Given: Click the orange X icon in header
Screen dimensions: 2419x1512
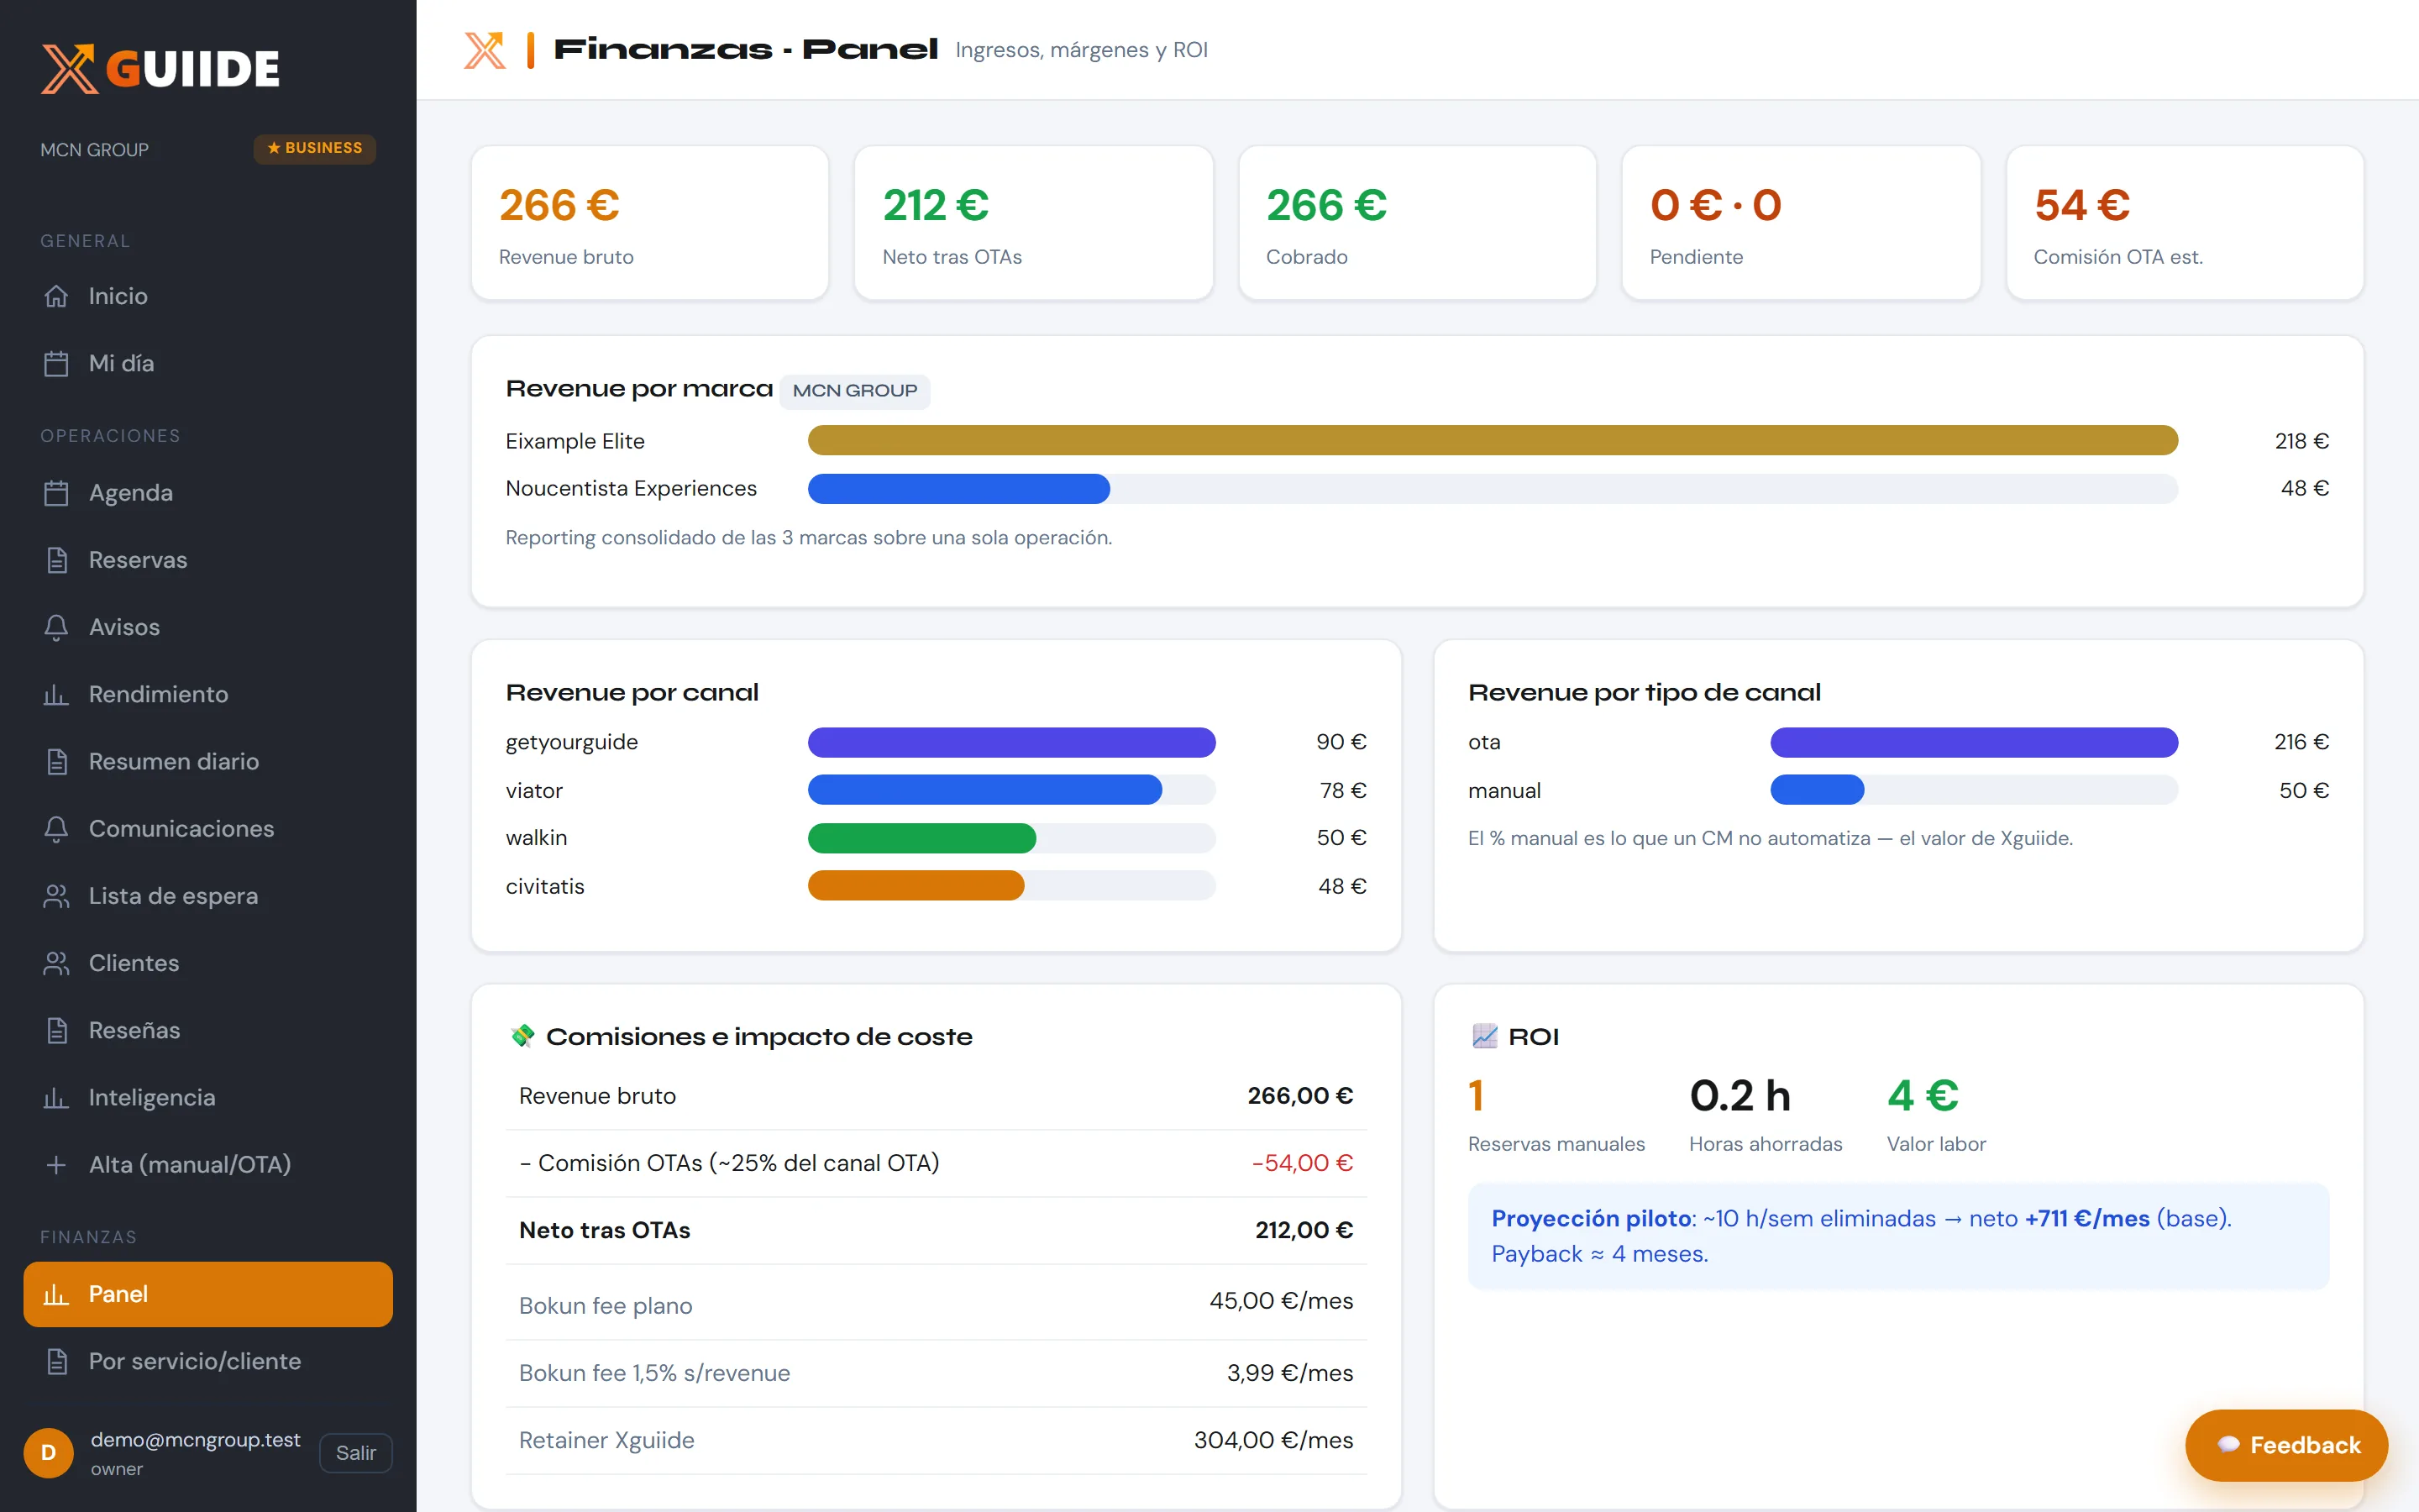Looking at the screenshot, I should click(x=485, y=50).
